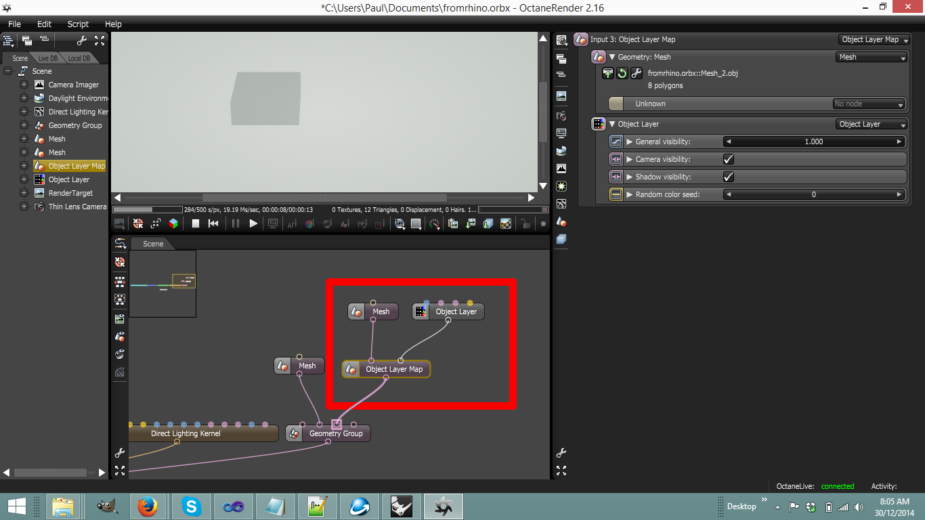
Task: Select the white balance picker icon
Action: [x=309, y=223]
